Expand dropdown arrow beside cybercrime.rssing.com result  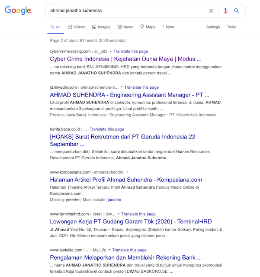tap(111, 51)
